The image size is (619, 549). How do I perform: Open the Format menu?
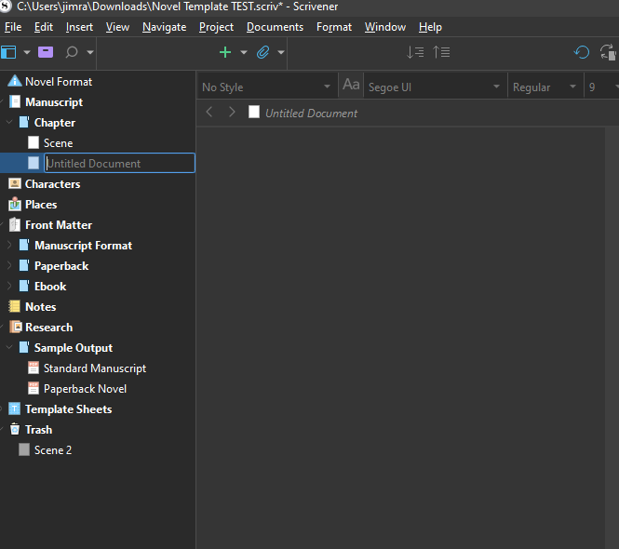coord(334,27)
